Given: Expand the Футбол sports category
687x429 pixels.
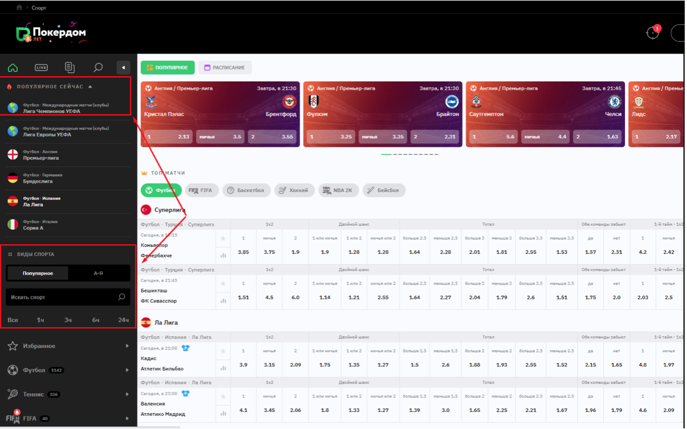Looking at the screenshot, I should tap(68, 370).
